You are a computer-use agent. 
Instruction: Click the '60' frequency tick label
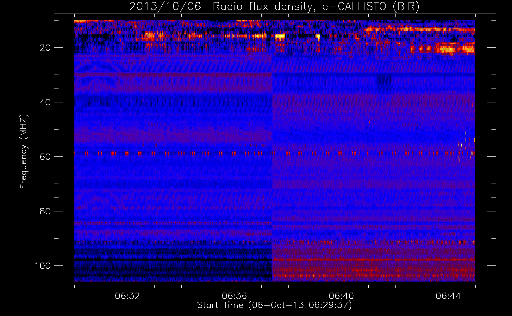pos(45,157)
